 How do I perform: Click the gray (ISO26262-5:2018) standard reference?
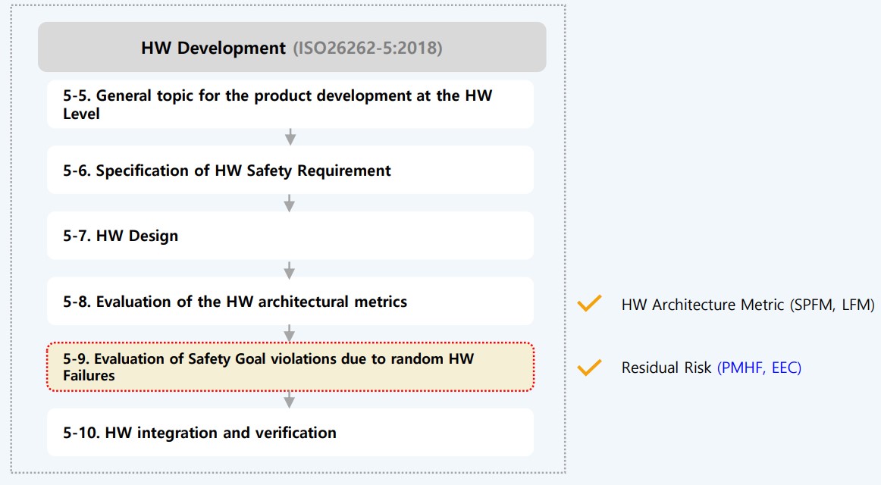[368, 48]
